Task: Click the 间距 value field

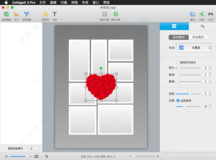Action: point(206,93)
